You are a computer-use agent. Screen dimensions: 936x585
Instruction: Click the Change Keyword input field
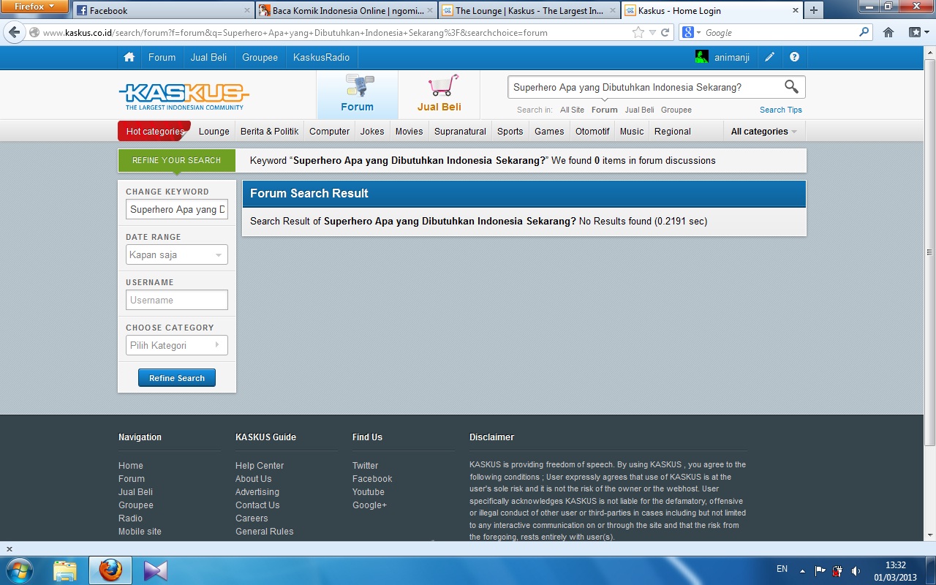click(x=176, y=209)
